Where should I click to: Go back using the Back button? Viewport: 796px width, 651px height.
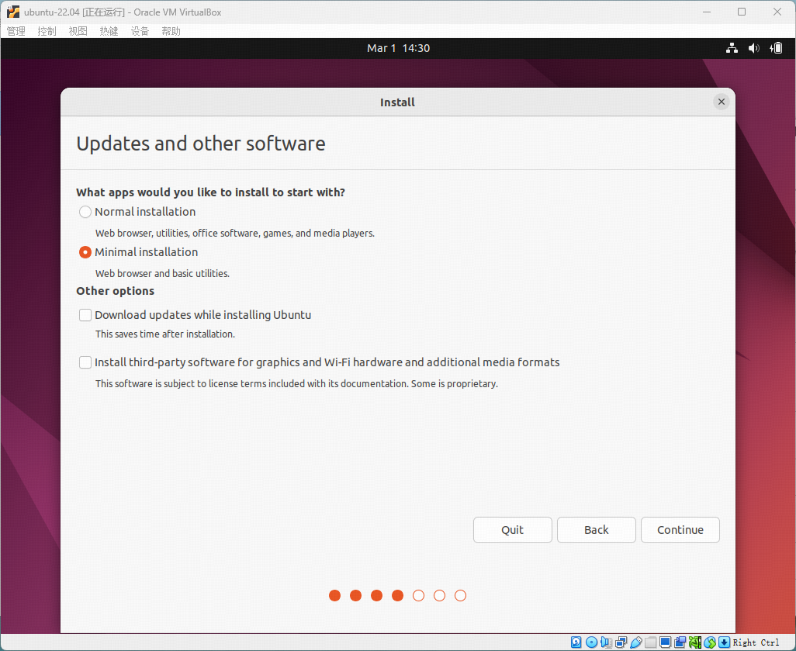point(596,530)
